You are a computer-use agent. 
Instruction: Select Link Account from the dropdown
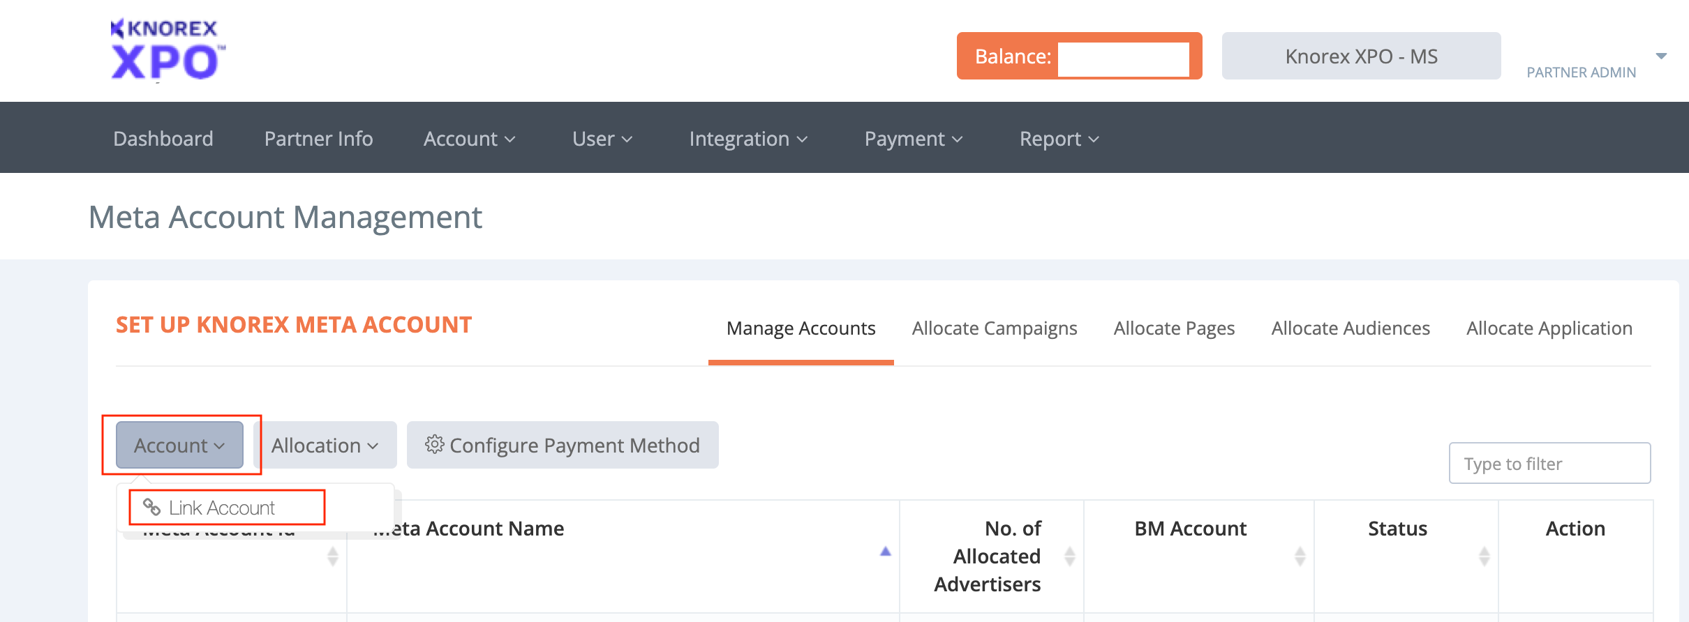222,508
